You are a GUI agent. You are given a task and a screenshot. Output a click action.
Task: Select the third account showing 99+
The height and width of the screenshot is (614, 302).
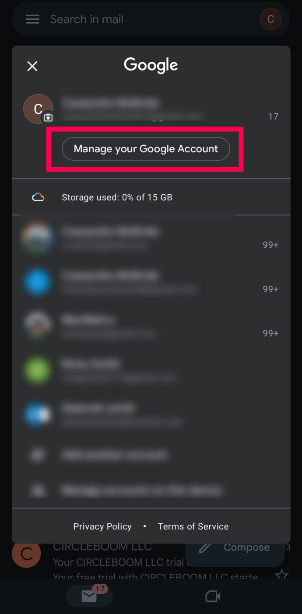click(151, 326)
